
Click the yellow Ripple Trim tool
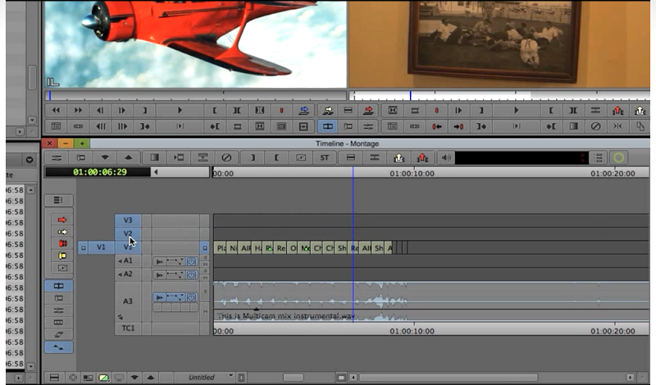(61, 256)
